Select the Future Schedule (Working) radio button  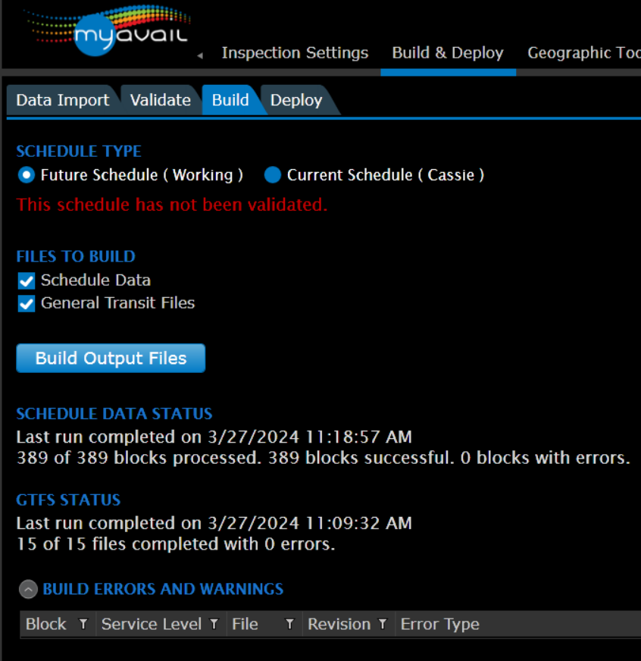(x=27, y=175)
